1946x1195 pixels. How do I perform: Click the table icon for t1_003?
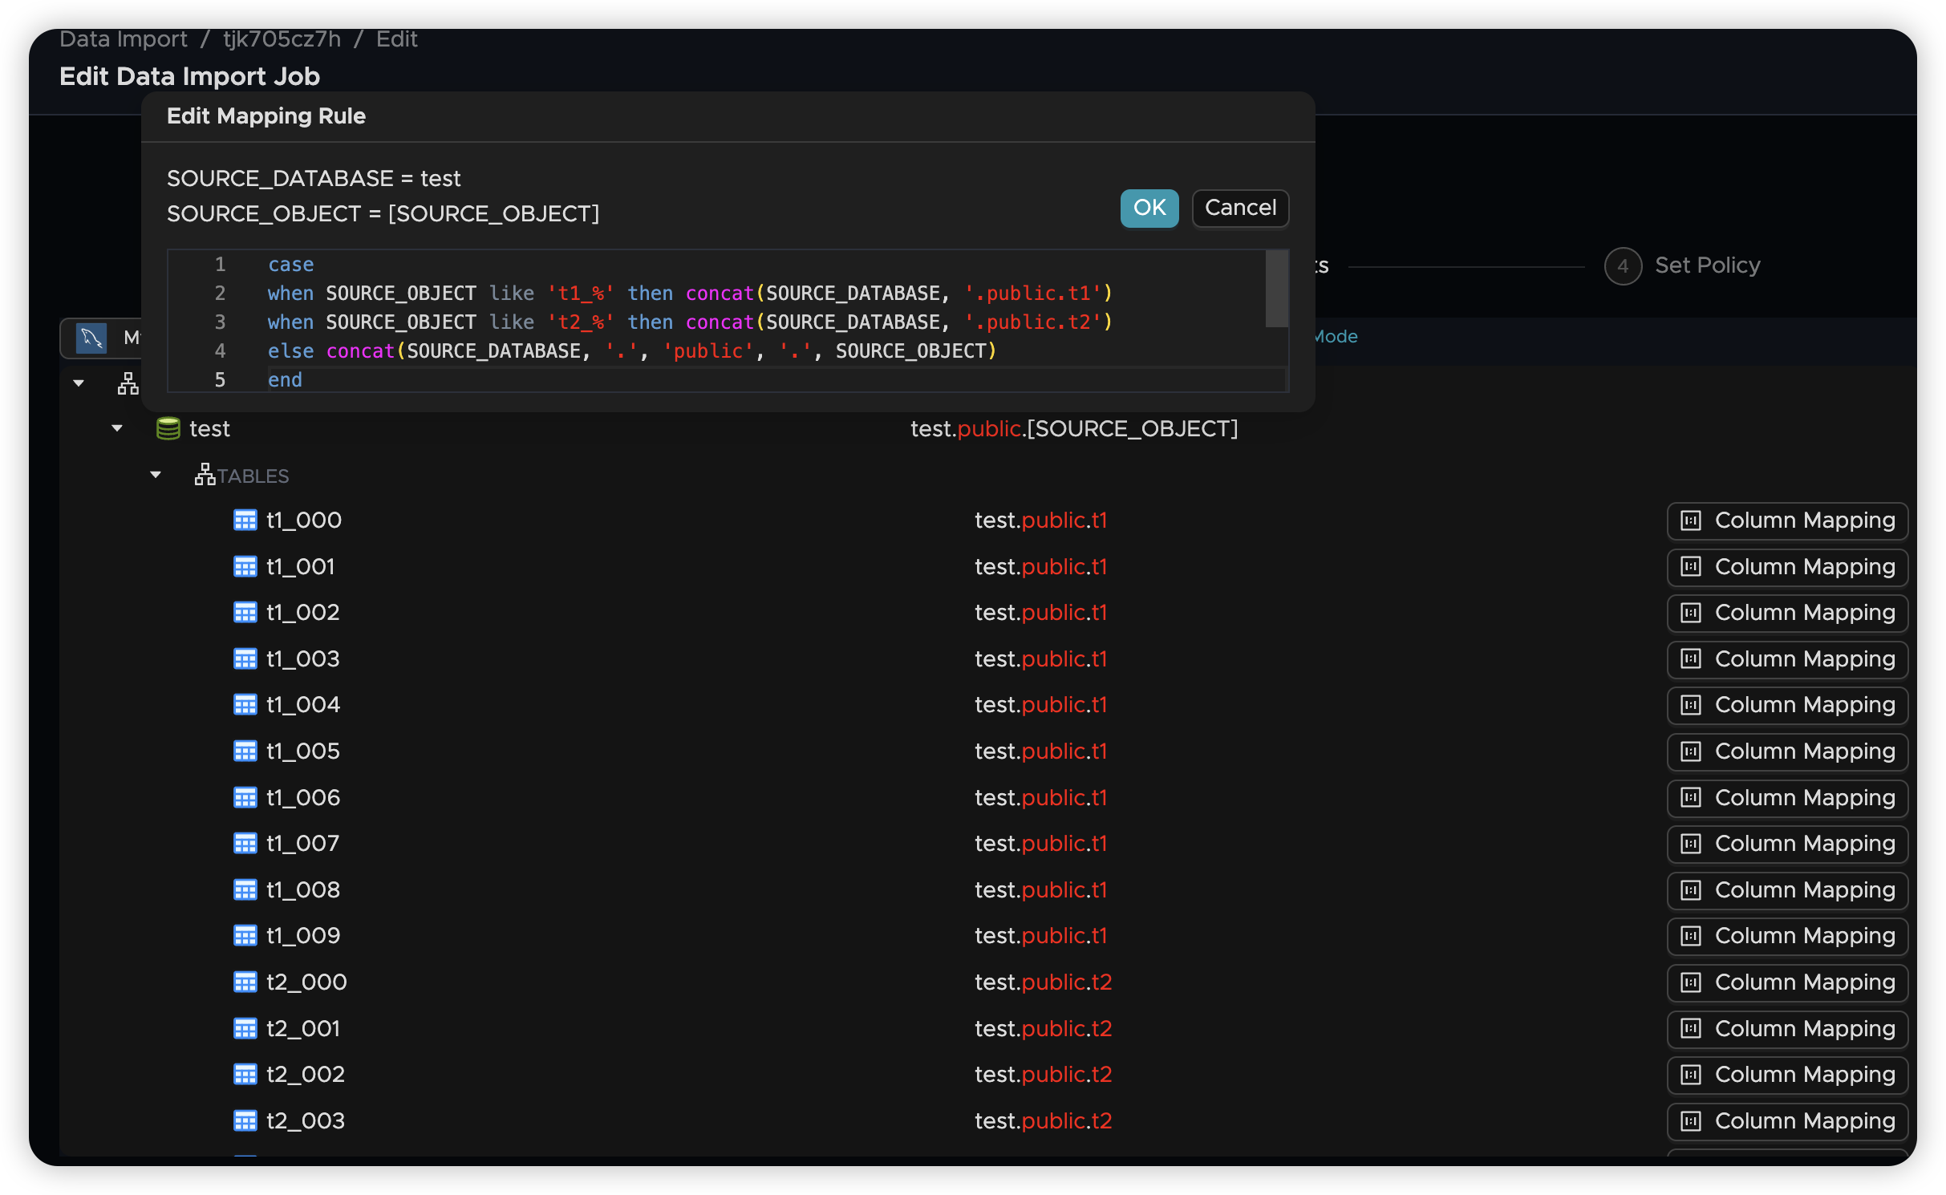(245, 659)
